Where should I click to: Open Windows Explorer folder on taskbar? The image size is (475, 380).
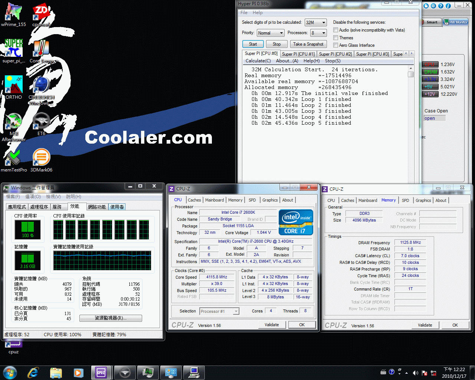click(56, 372)
